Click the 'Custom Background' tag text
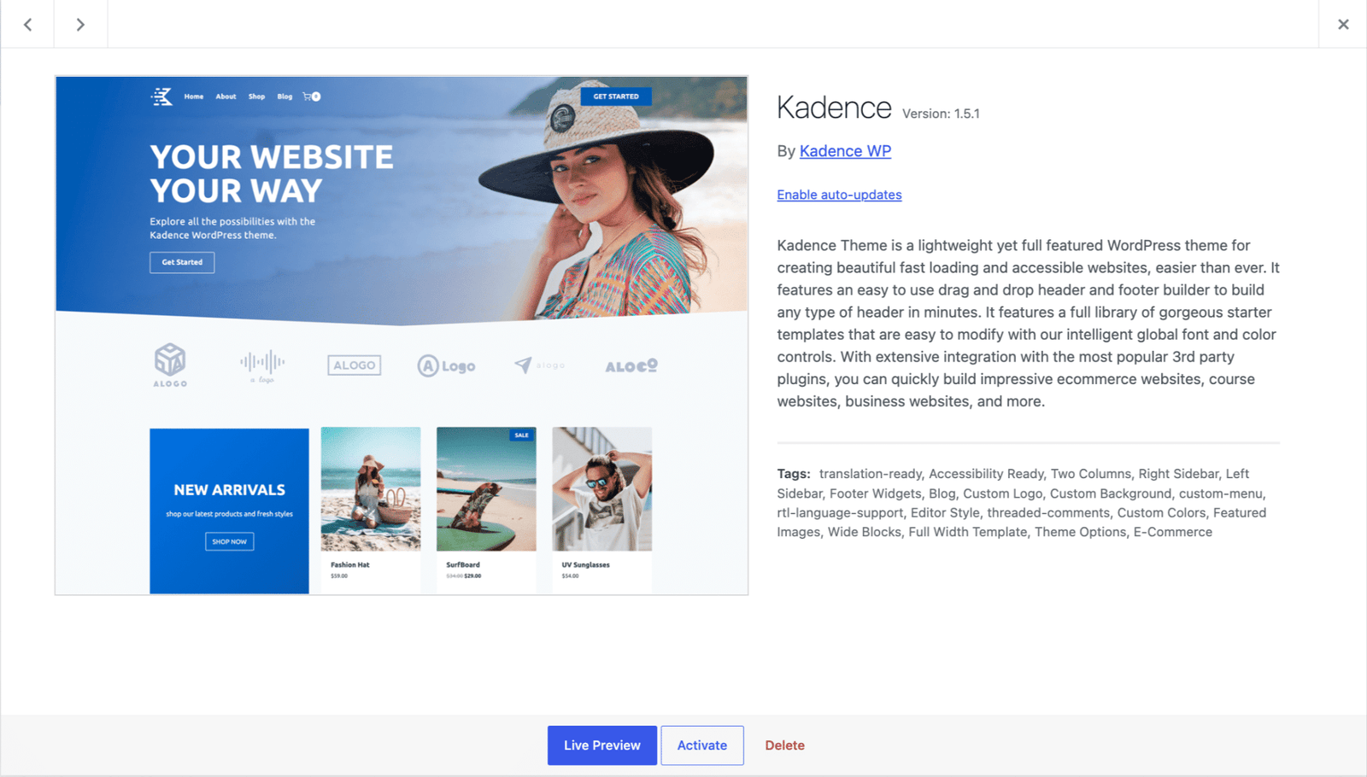Viewport: 1367px width, 777px height. coord(1111,494)
